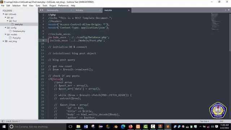Open the Find menu
Viewport: 231px width, 130px height.
pyautogui.click(x=25, y=6)
